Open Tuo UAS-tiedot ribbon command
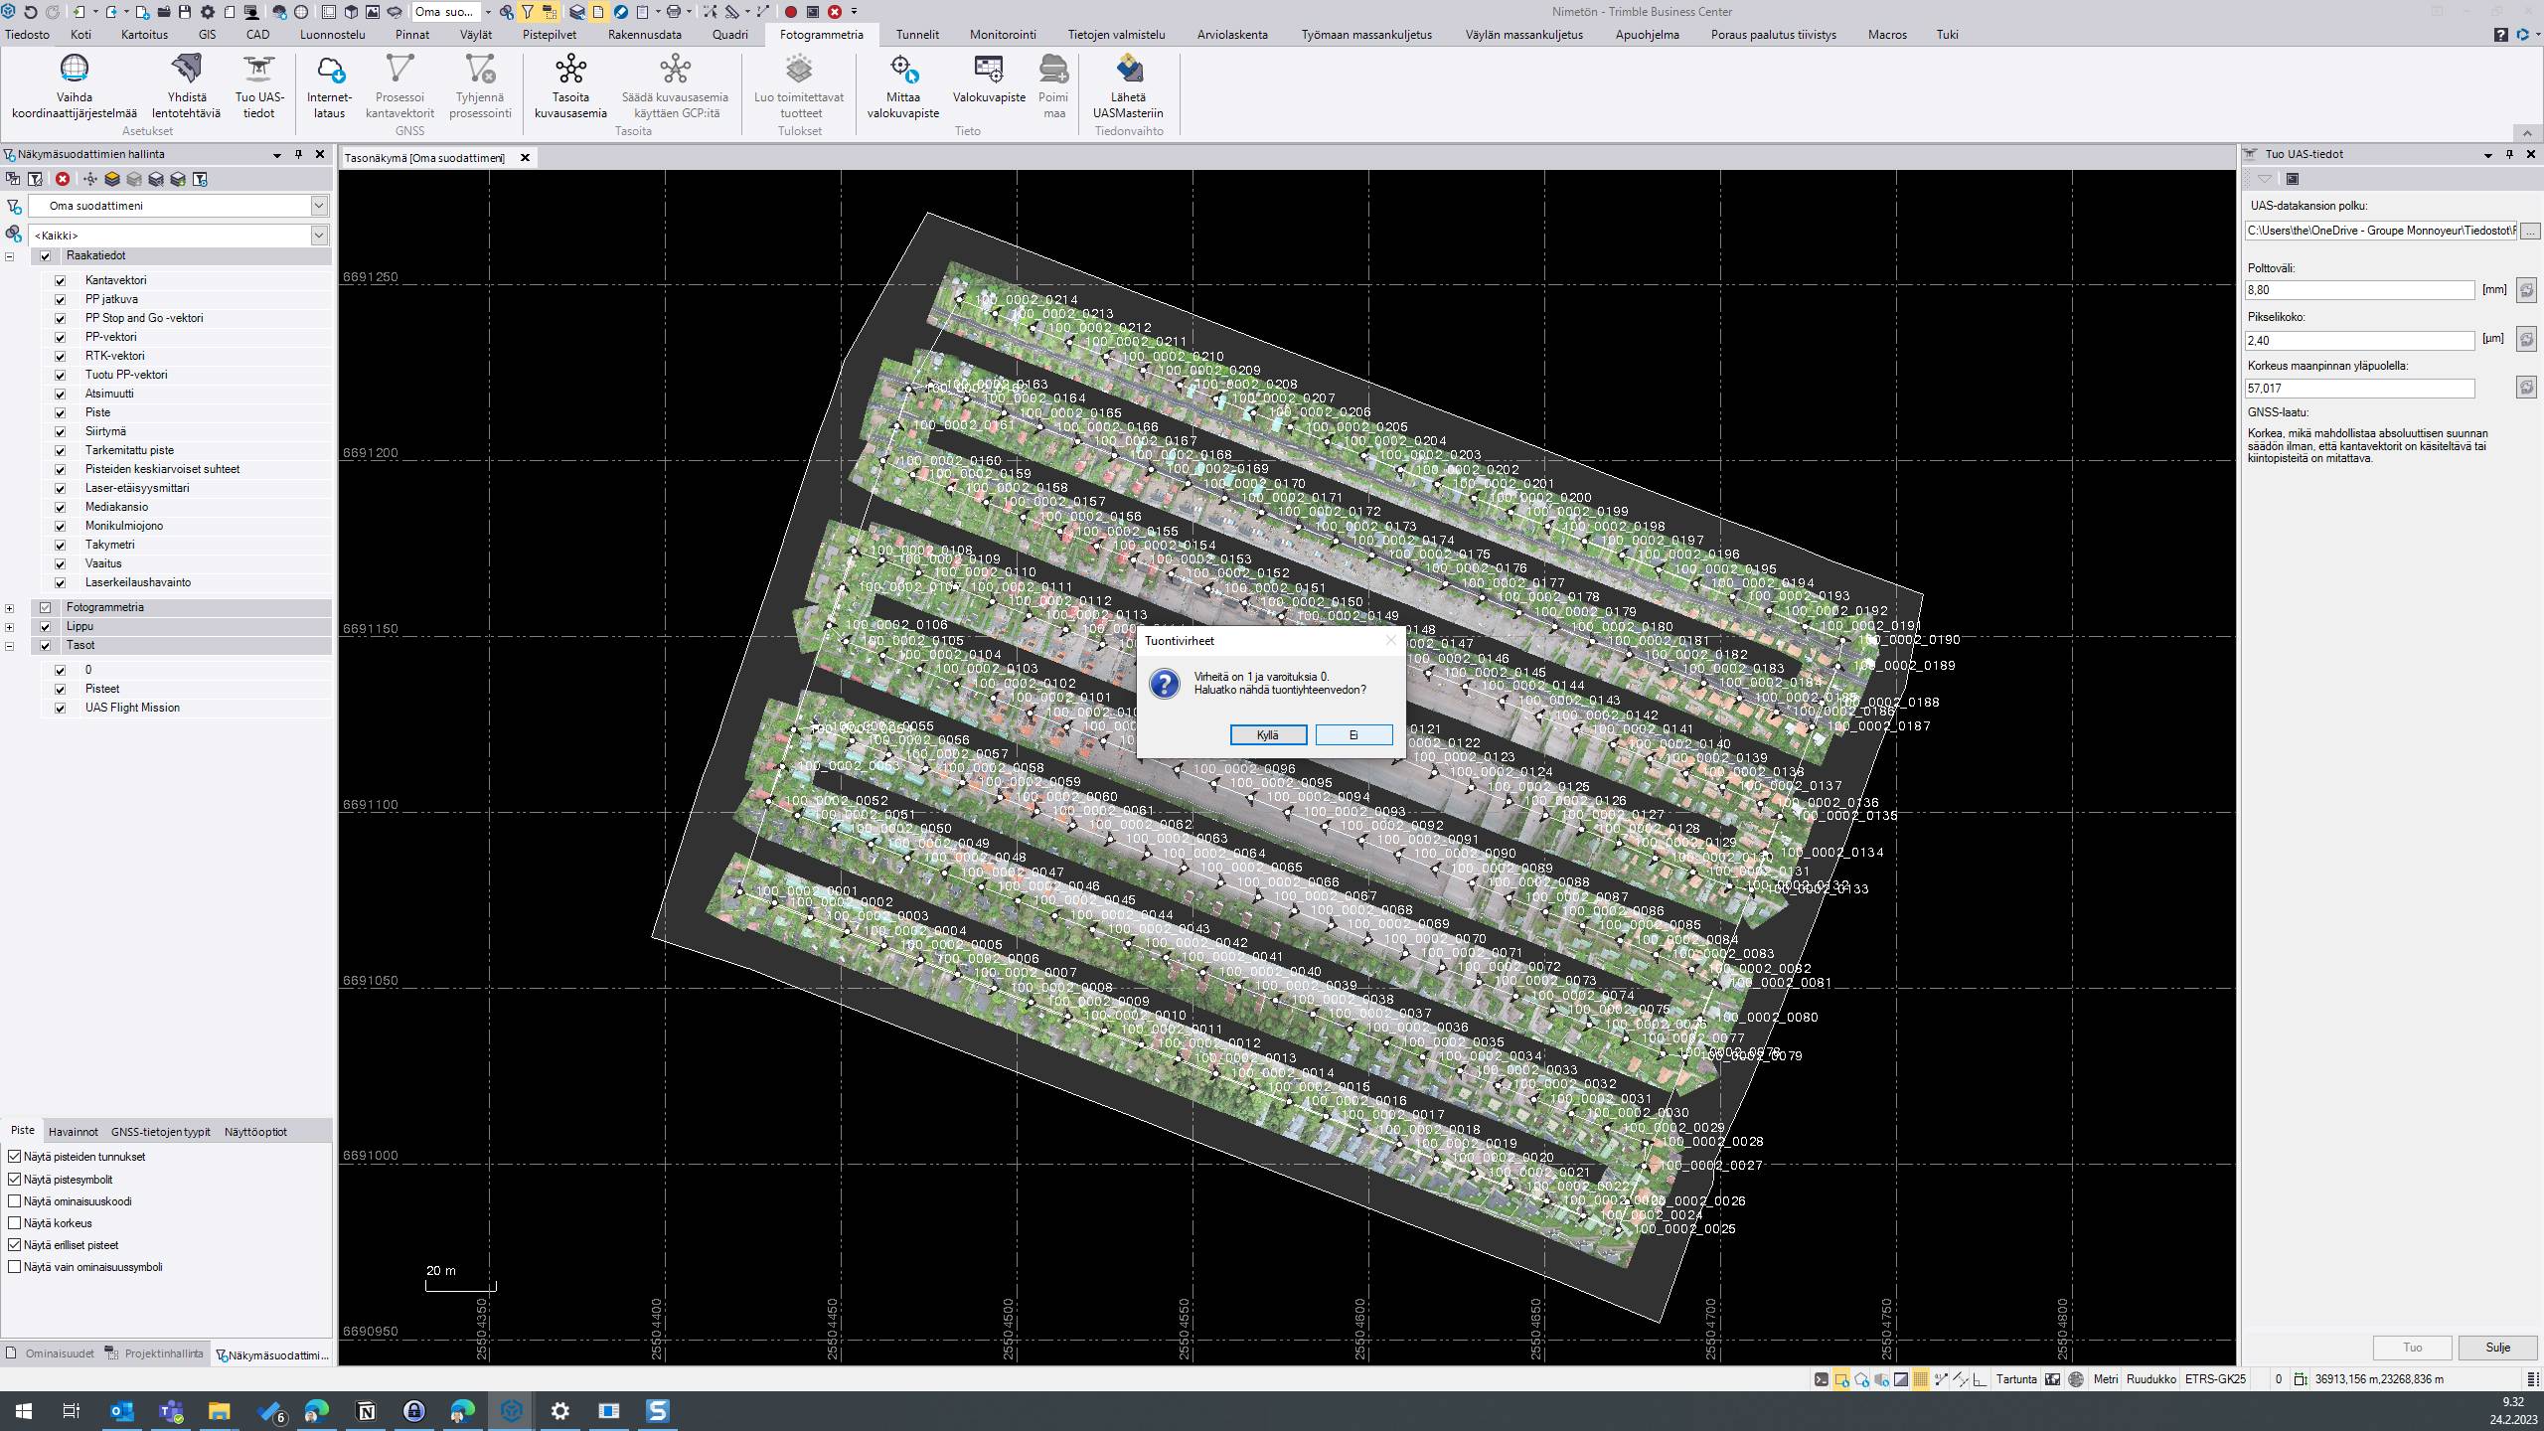The height and width of the screenshot is (1431, 2544). pos(259,86)
